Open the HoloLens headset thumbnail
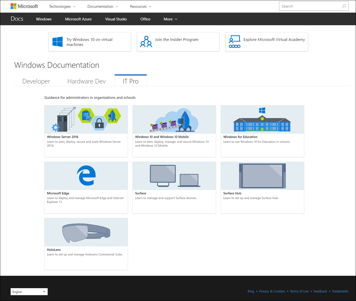Image resolution: width=356 pixels, height=301 pixels. click(86, 232)
